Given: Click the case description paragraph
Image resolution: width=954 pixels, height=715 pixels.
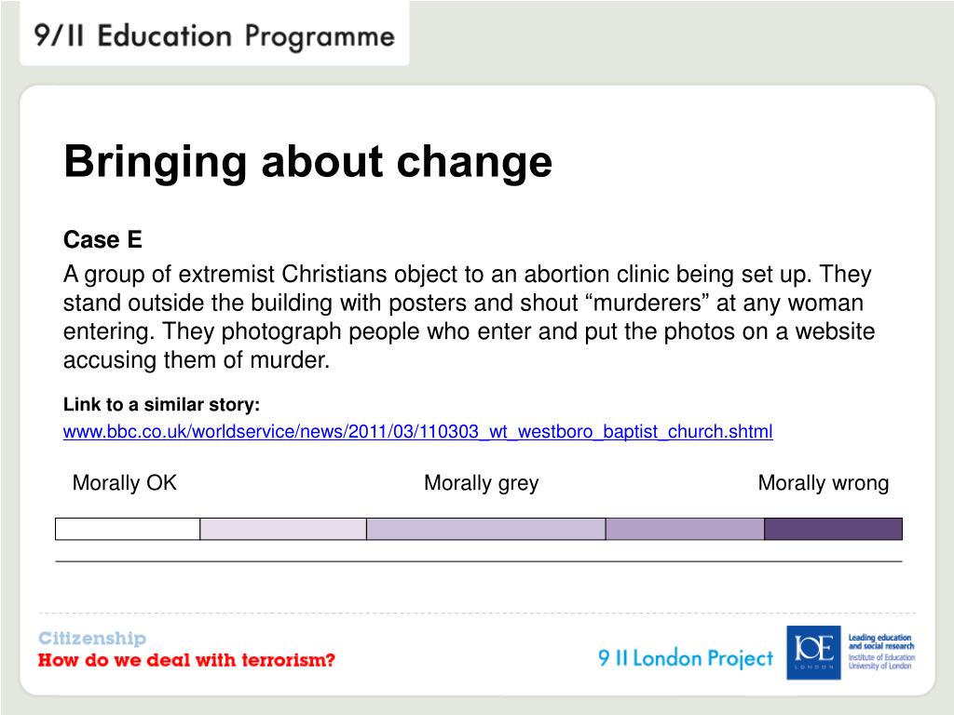Looking at the screenshot, I should (x=470, y=317).
